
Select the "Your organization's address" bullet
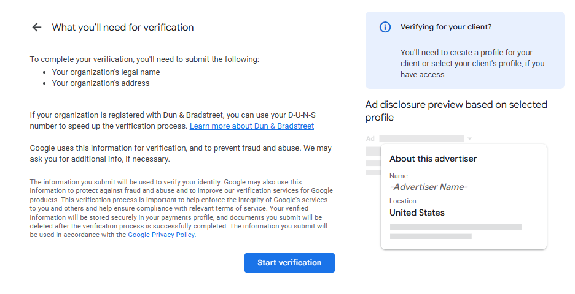[100, 83]
